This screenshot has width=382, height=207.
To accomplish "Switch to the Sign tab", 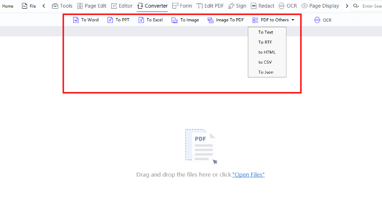I will pyautogui.click(x=237, y=6).
